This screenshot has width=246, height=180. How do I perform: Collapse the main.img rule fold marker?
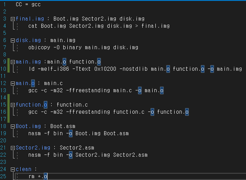[x=13, y=62]
